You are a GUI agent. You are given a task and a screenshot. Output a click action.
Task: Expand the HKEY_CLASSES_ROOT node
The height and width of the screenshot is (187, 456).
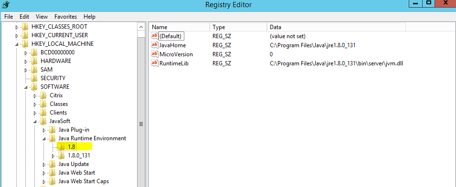(17, 28)
